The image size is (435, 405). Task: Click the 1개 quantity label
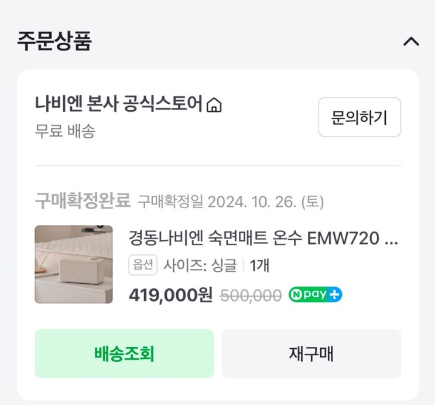tap(259, 266)
